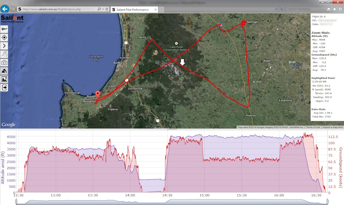Click the chart time range slider bar

(x=172, y=202)
